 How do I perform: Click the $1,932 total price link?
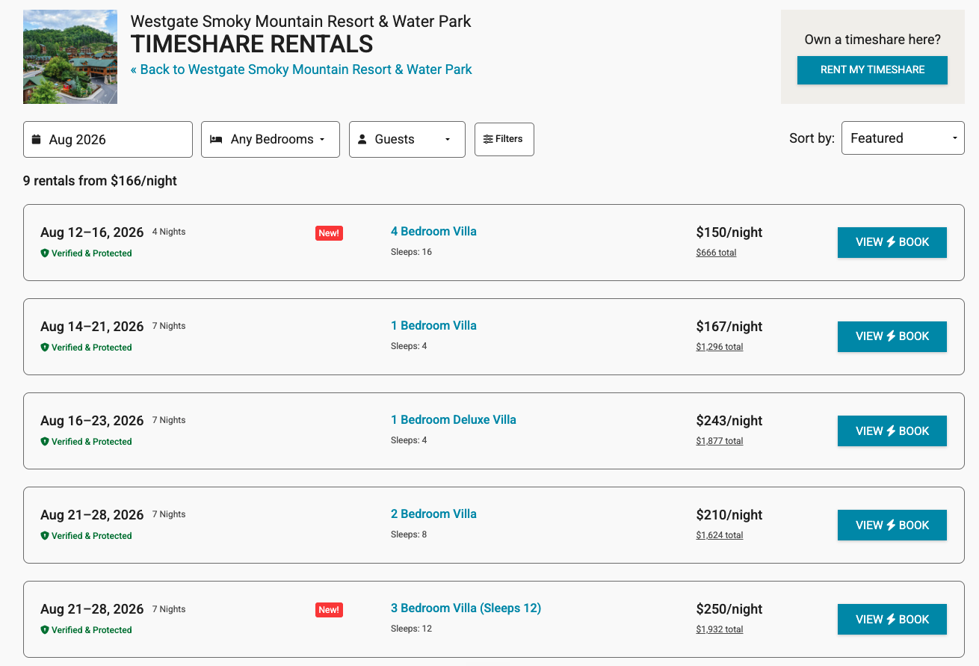[720, 629]
